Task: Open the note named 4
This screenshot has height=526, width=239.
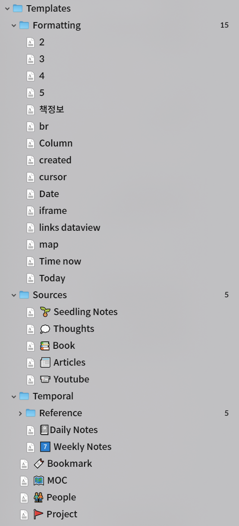Action: point(42,76)
